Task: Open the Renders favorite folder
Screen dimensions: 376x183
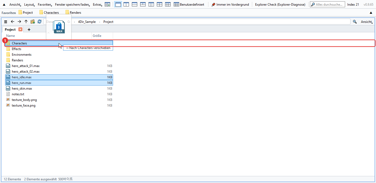Action: 73,13
